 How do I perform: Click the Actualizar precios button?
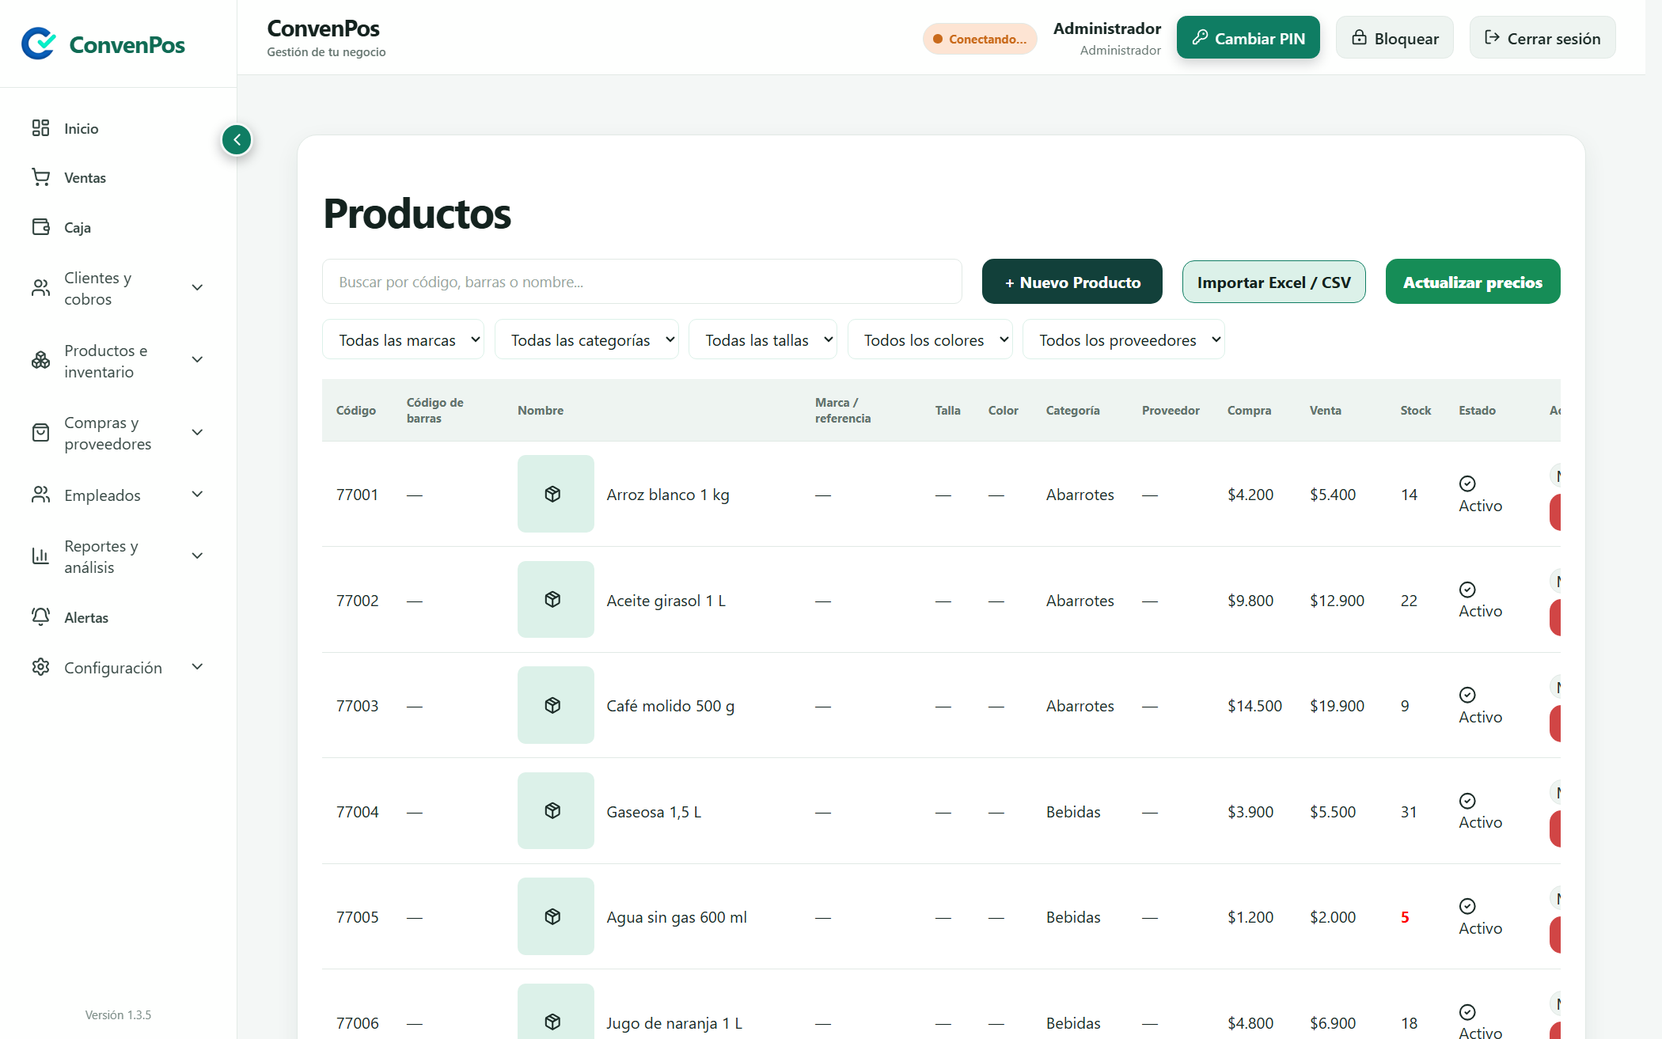click(1473, 282)
